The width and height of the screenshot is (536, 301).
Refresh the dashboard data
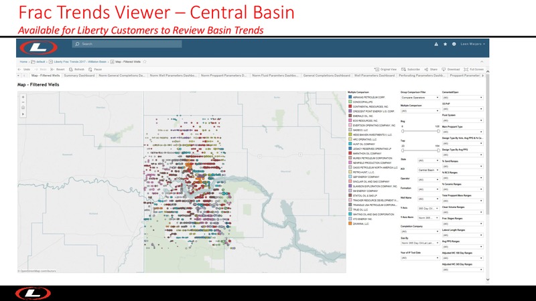pos(76,70)
